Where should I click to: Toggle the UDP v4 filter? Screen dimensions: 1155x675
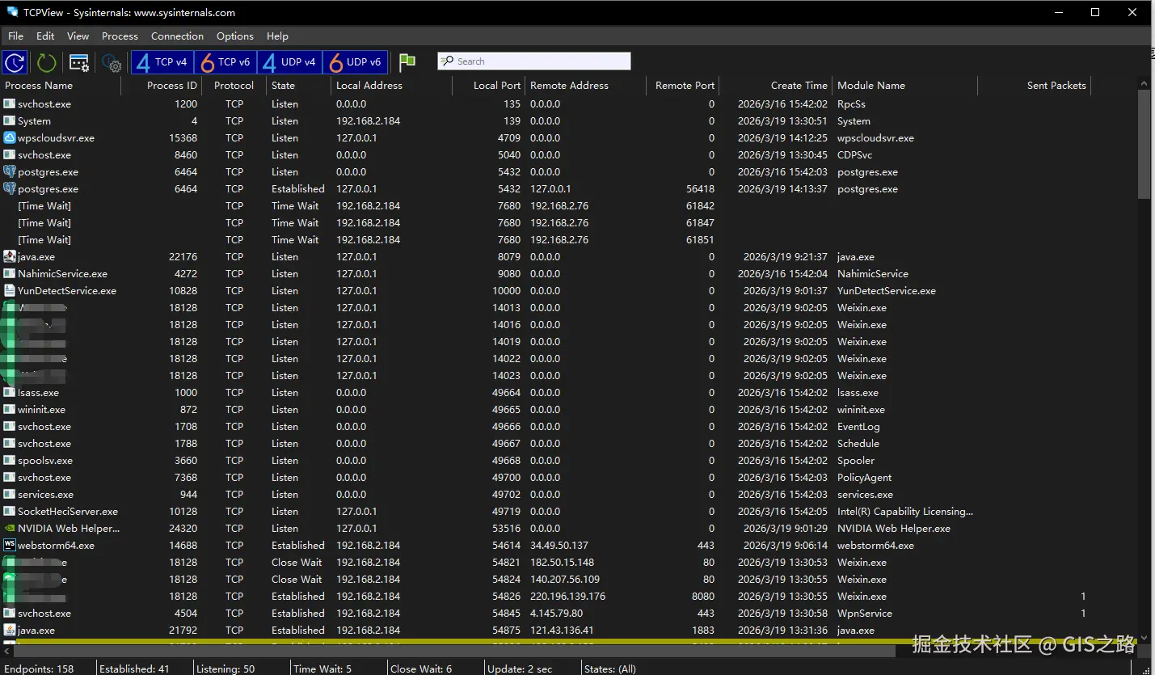pyautogui.click(x=289, y=62)
